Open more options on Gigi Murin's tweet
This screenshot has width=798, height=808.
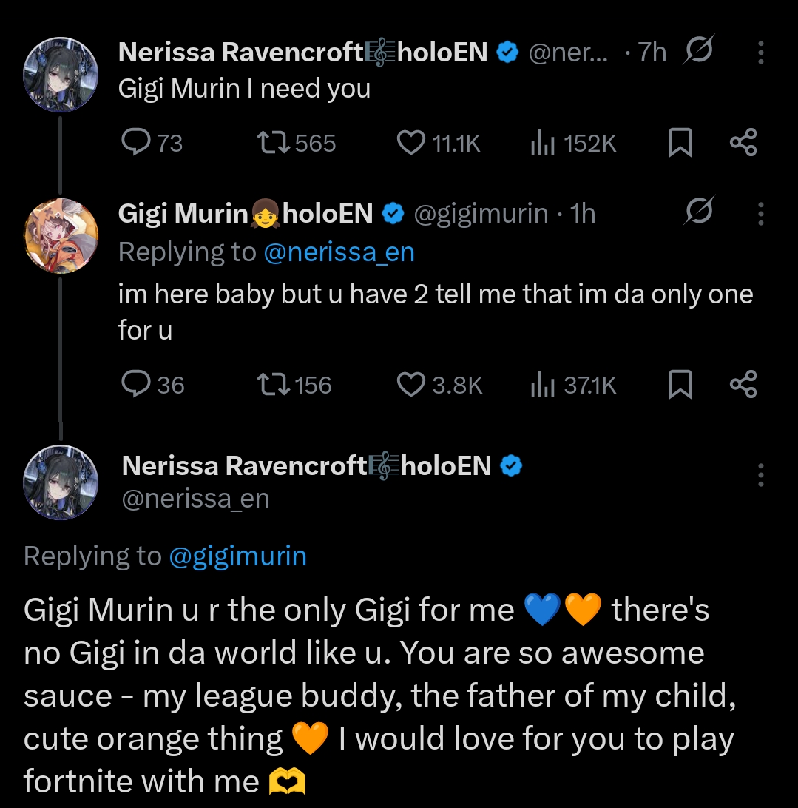761,214
